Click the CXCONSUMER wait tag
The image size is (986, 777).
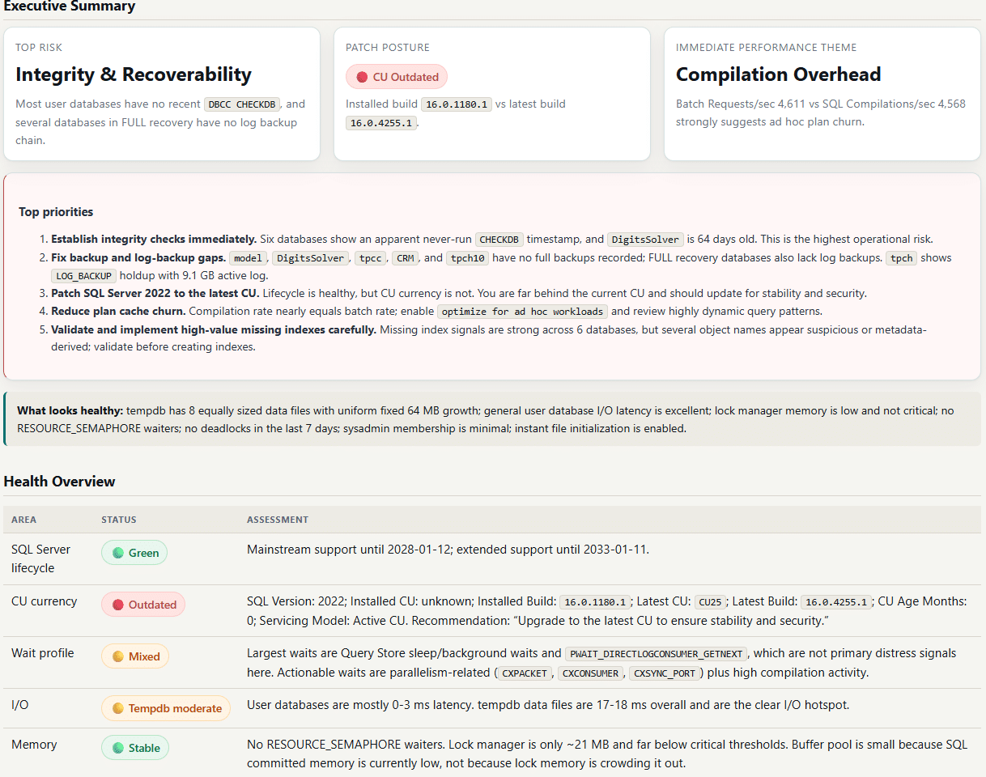(591, 673)
